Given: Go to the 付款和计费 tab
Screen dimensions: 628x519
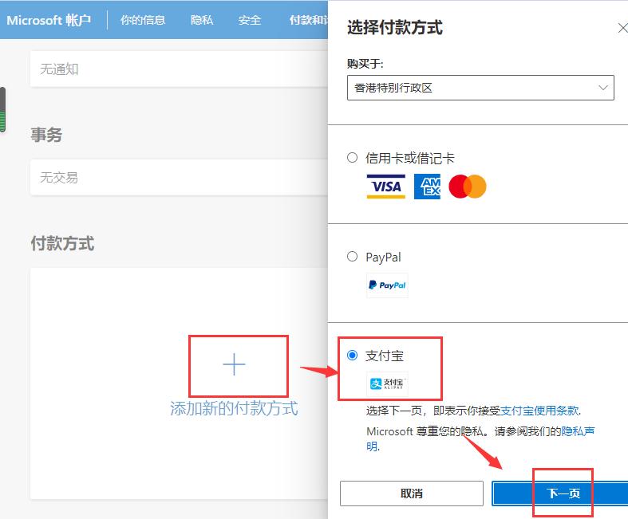Looking at the screenshot, I should [x=308, y=20].
